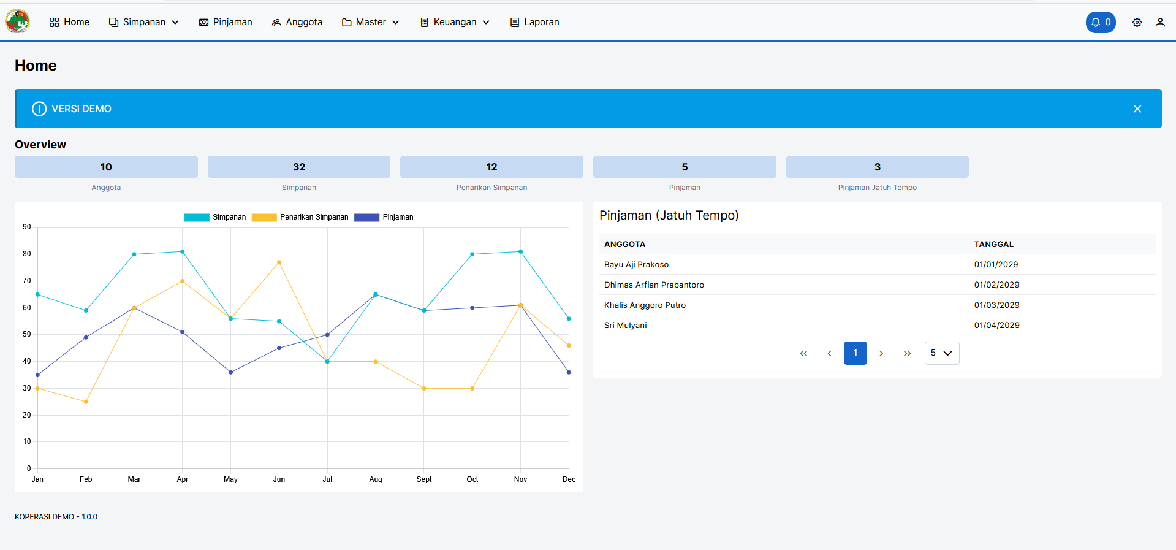Click date 01/01/2029 in the table

996,265
